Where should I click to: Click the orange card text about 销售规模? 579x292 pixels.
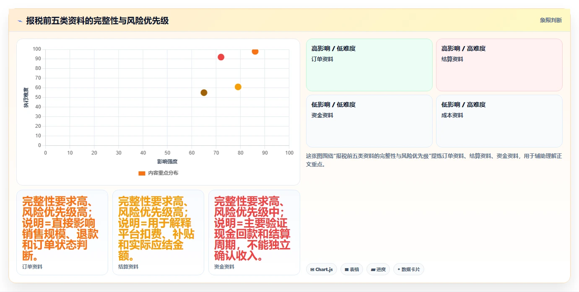(x=60, y=228)
